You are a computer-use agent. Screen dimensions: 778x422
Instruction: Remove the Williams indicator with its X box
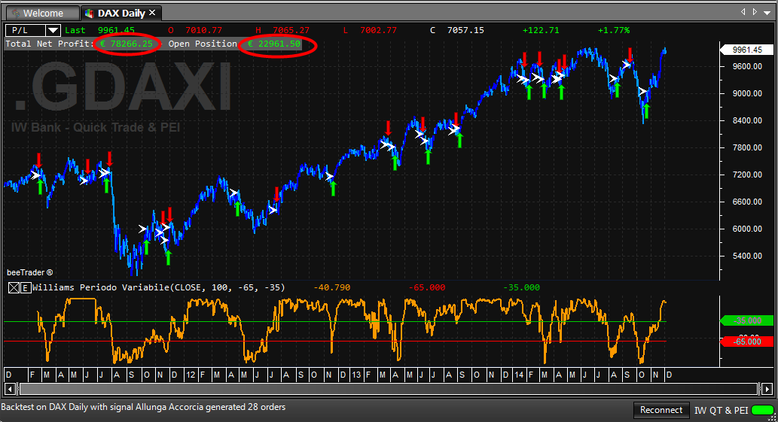[x=14, y=288]
